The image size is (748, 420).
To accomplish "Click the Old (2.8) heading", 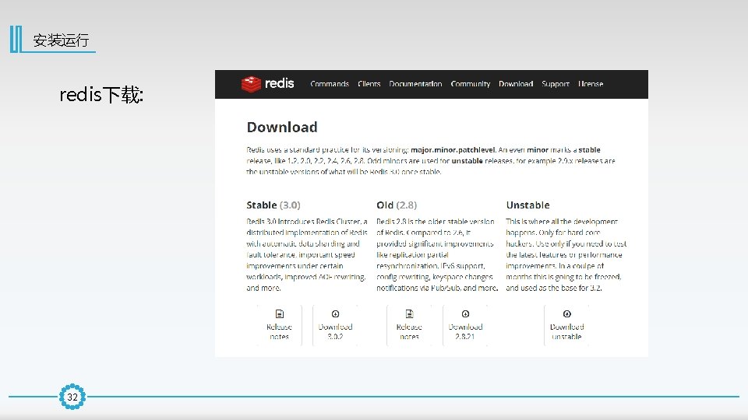I will [397, 205].
